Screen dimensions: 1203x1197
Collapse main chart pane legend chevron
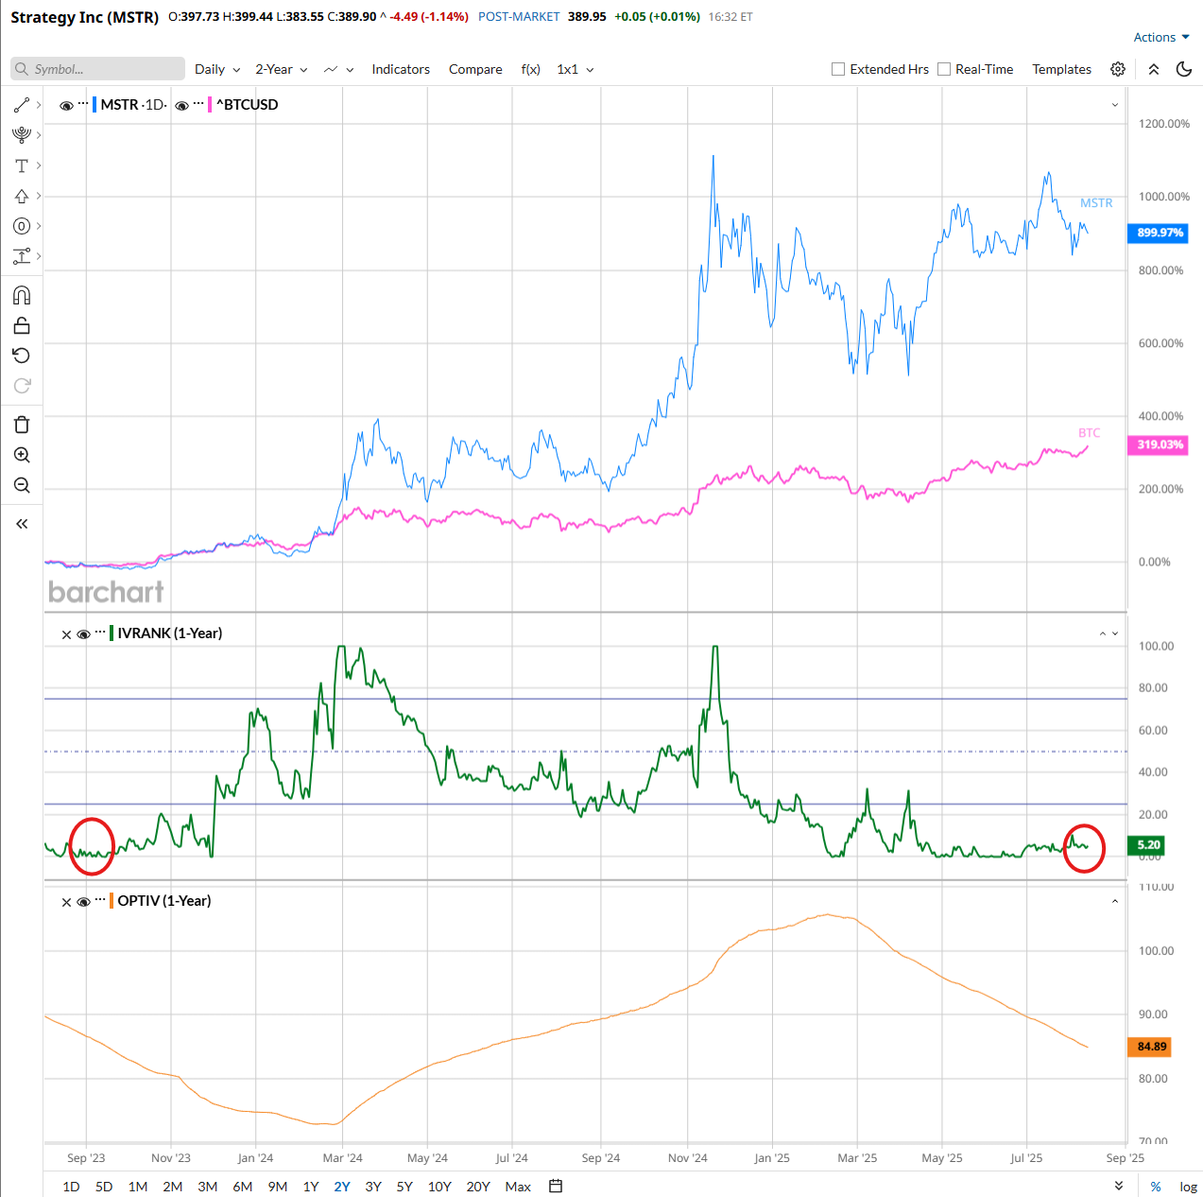click(1115, 105)
